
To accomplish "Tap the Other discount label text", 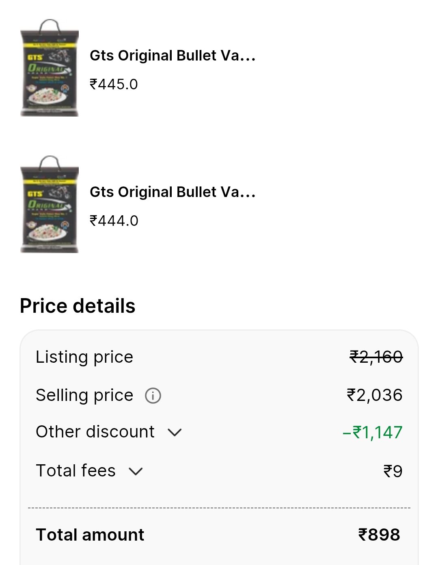I will pyautogui.click(x=95, y=432).
